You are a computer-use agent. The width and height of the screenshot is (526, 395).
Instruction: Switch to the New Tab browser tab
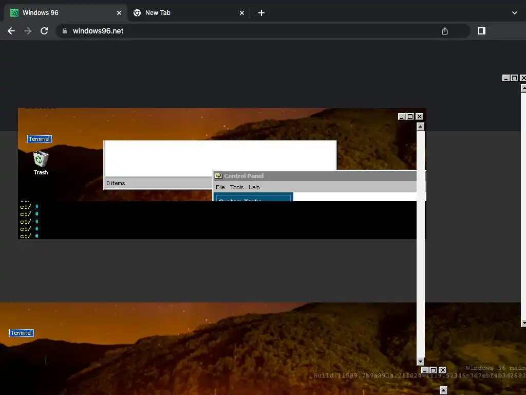(188, 13)
